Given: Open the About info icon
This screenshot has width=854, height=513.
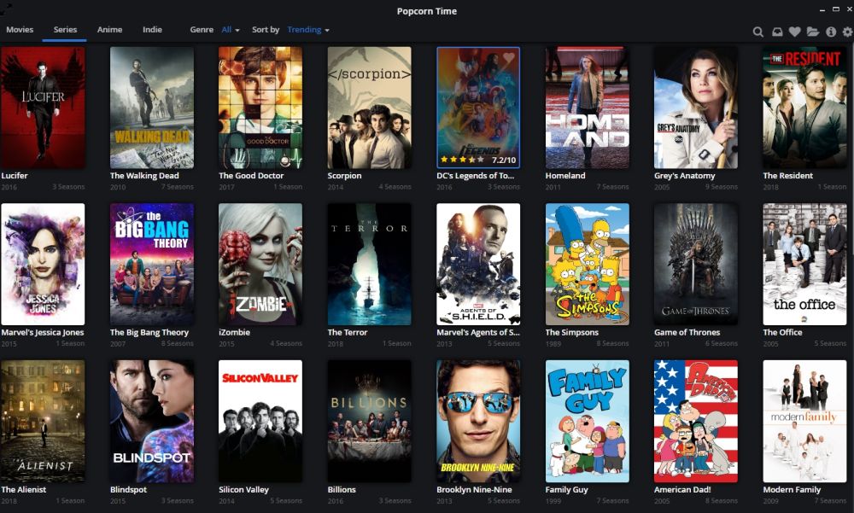Looking at the screenshot, I should point(831,32).
